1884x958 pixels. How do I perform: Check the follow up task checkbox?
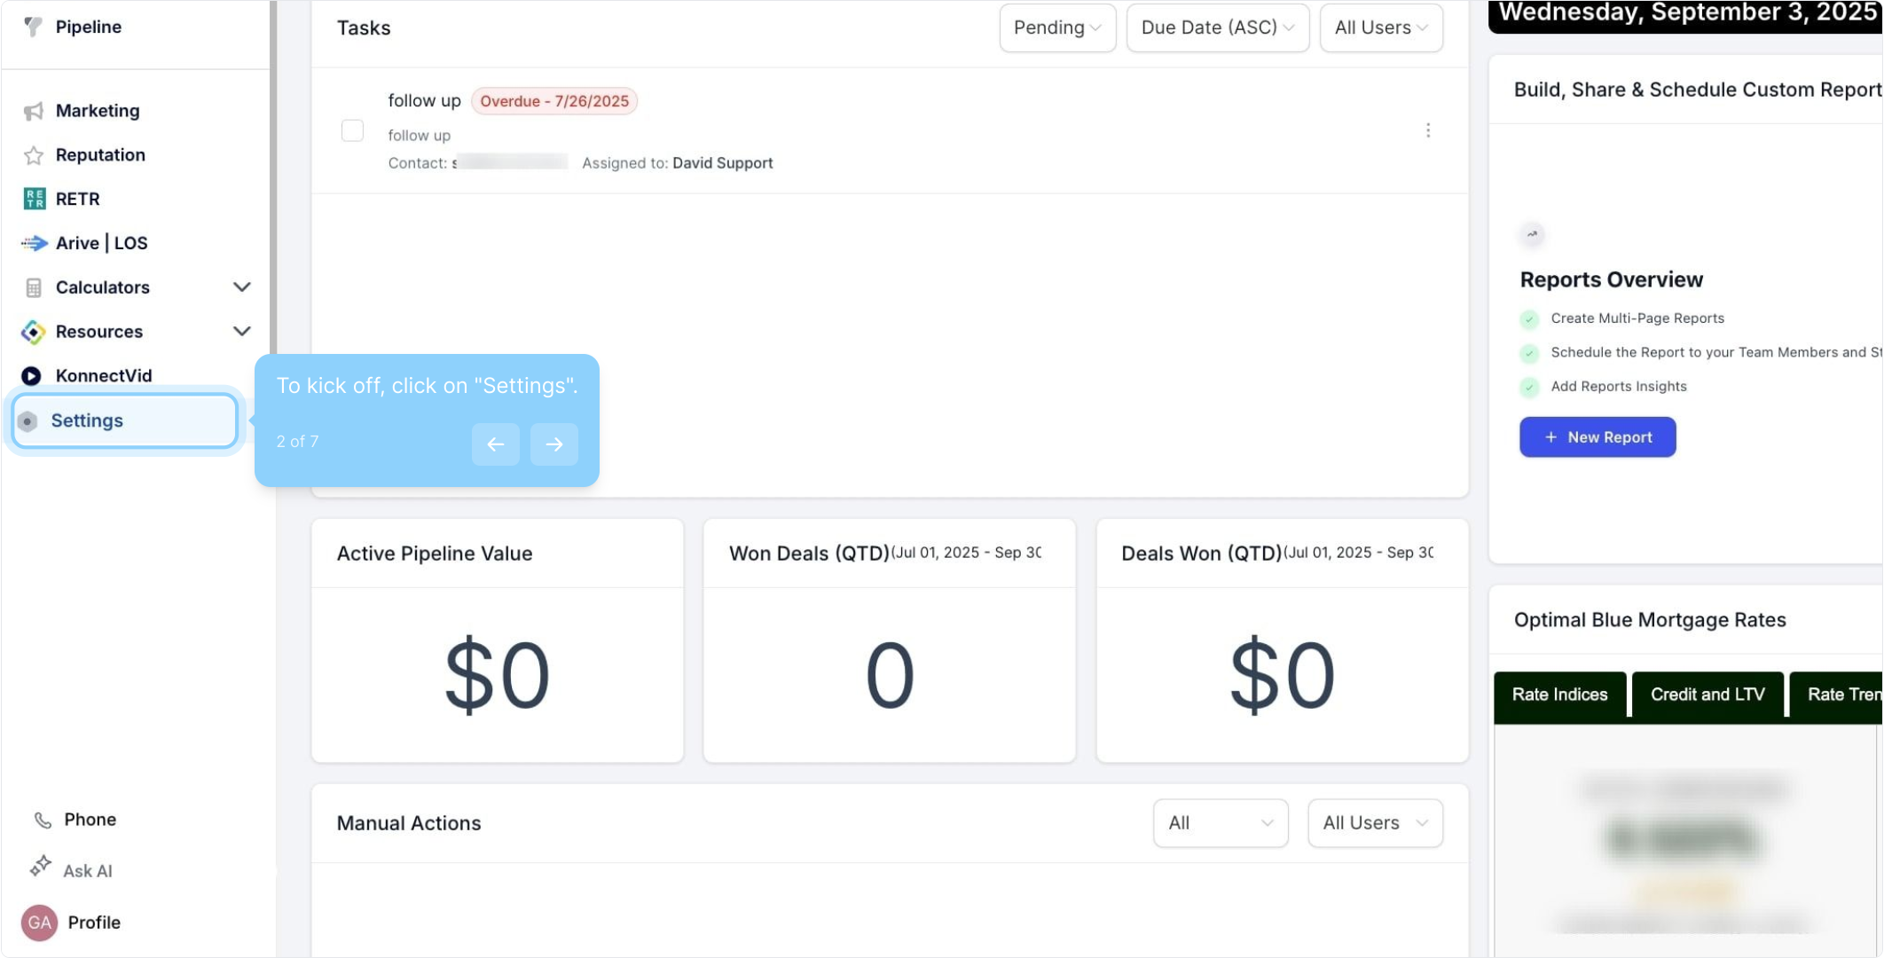pos(352,130)
